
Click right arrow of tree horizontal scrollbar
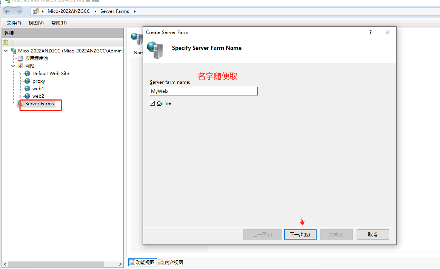[x=120, y=264]
